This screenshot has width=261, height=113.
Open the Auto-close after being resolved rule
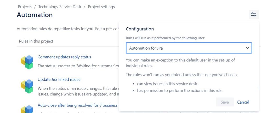78,105
